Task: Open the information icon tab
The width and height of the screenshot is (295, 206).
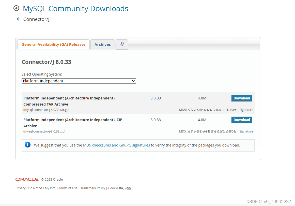Action: click(x=122, y=45)
